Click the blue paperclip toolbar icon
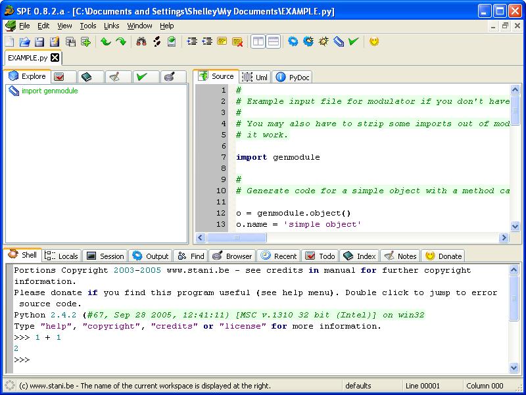This screenshot has height=395, width=526. (339, 41)
